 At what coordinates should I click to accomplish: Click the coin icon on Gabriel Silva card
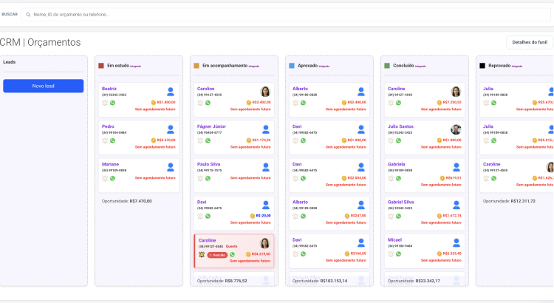coord(440,216)
